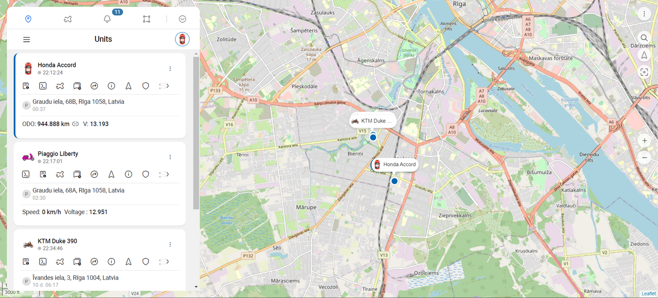Viewport: 658px width, 298px height.
Task: Expand more actions arrow on Honda Accord
Action: pyautogui.click(x=164, y=86)
